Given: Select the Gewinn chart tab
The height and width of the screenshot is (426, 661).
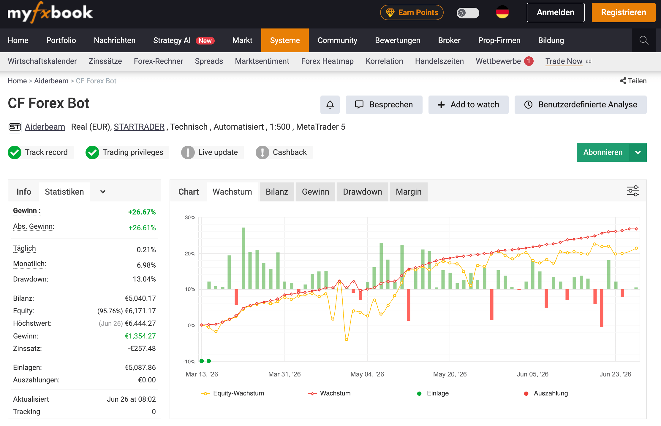Looking at the screenshot, I should click(x=315, y=192).
